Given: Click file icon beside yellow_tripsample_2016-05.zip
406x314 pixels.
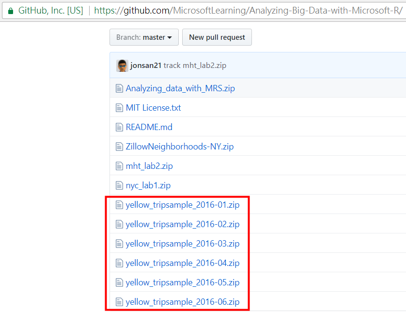Looking at the screenshot, I should [x=119, y=282].
